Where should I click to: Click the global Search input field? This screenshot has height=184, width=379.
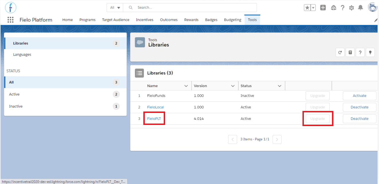coord(190,7)
